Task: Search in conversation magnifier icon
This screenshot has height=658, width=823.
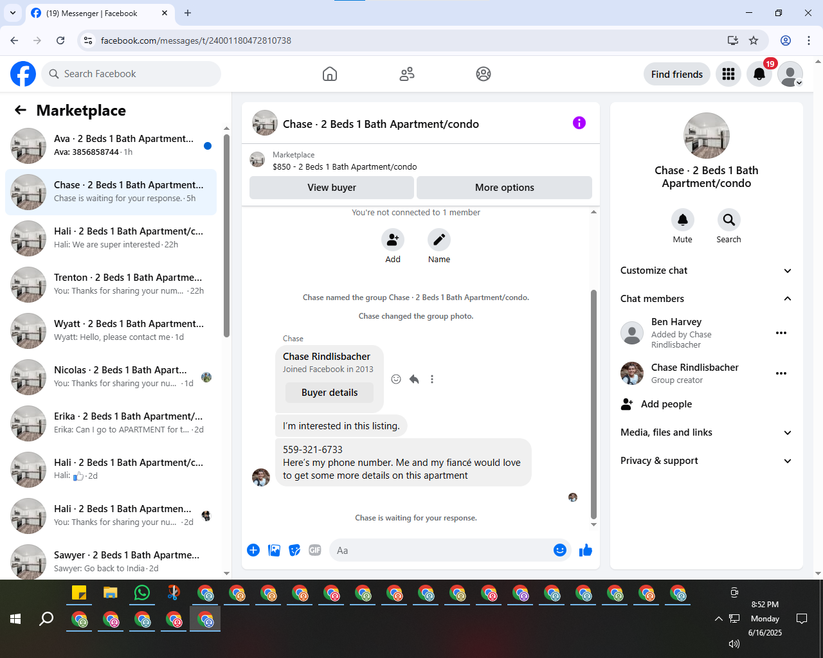Action: pyautogui.click(x=729, y=220)
